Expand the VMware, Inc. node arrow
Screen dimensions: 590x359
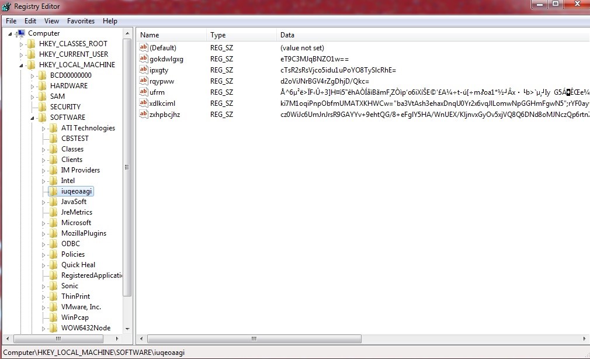(44, 308)
